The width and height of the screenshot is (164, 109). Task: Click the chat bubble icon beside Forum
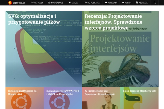pos(123,2)
